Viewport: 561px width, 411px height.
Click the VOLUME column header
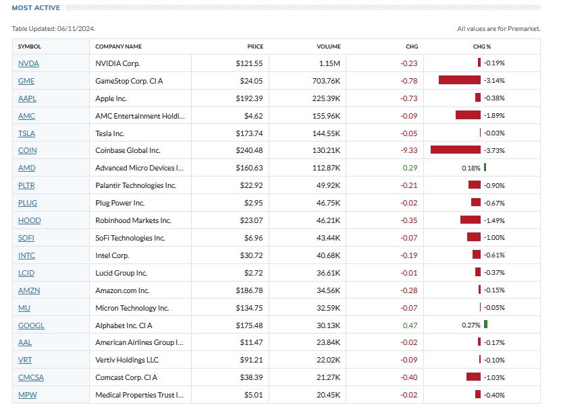pos(329,46)
